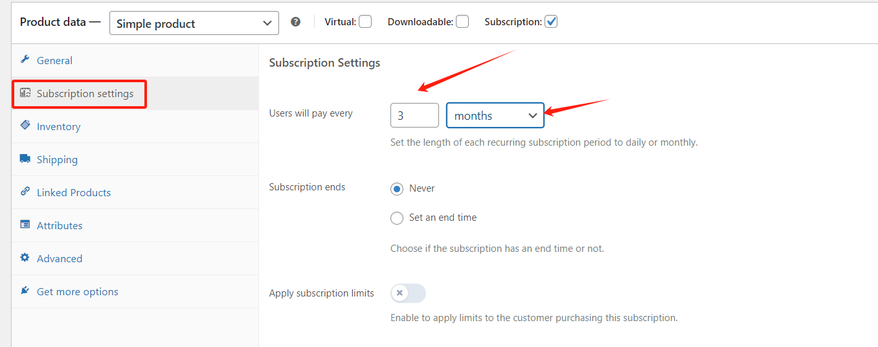878x347 pixels.
Task: Click the Subscription settings calendar icon
Action: click(25, 93)
